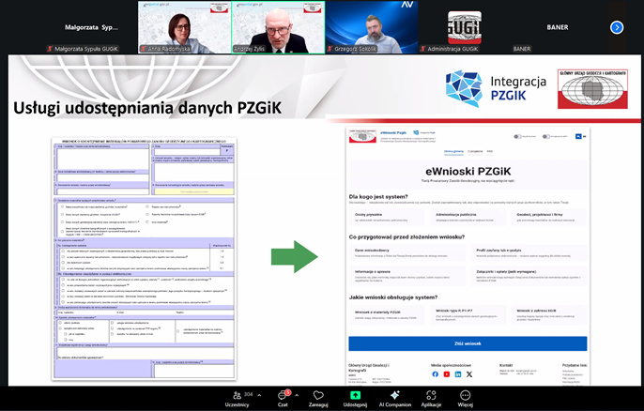Open the Więcej more options menu
The image size is (644, 411).
click(x=465, y=395)
